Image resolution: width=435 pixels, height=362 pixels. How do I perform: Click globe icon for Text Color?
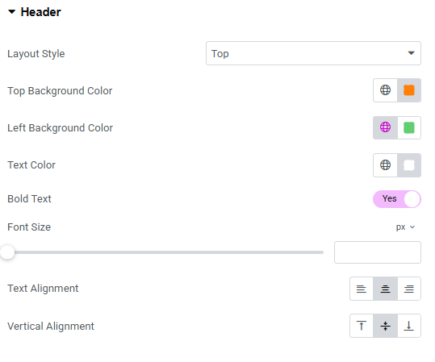click(385, 165)
